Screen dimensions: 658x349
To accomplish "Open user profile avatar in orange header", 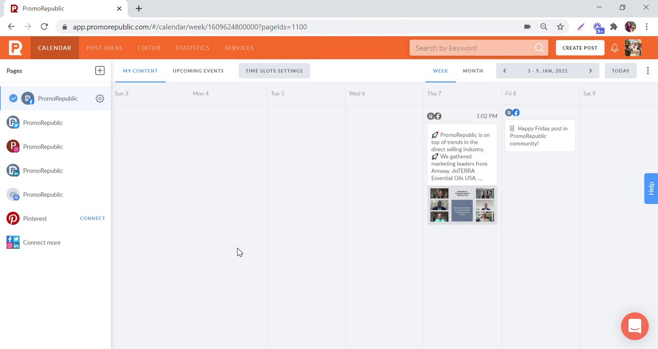I will (633, 48).
